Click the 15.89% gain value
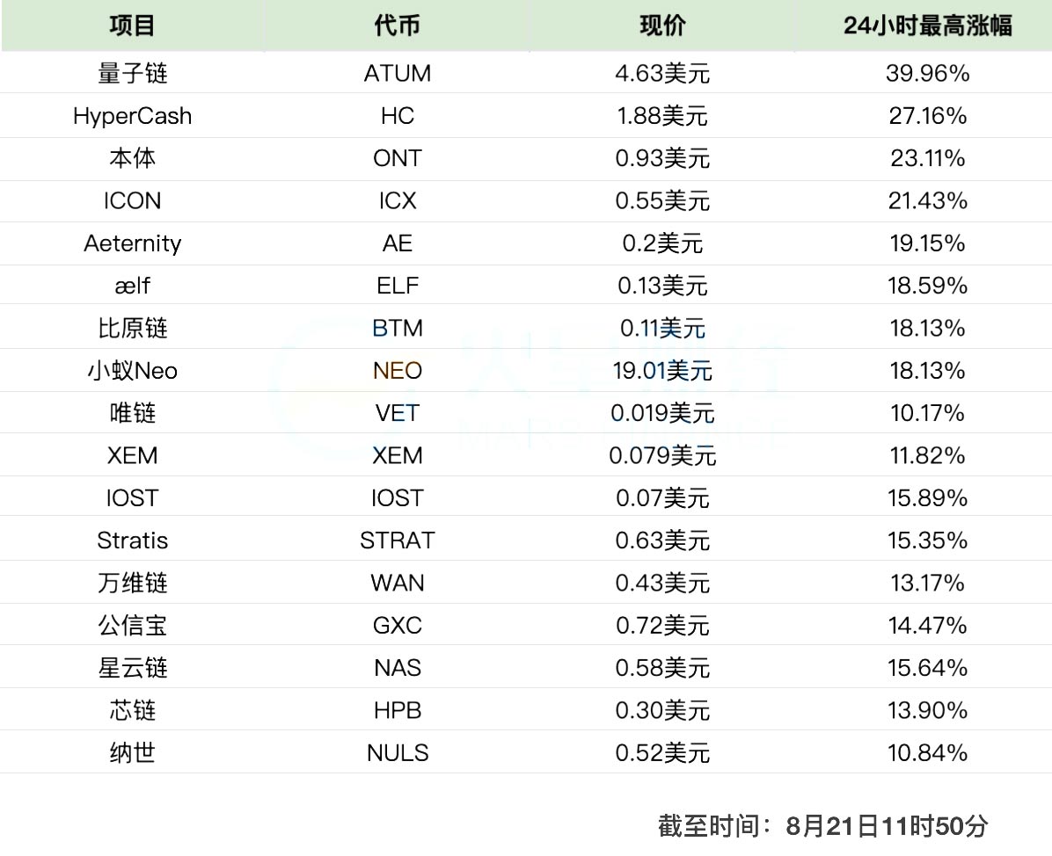Viewport: 1052px width, 856px height. (x=927, y=498)
